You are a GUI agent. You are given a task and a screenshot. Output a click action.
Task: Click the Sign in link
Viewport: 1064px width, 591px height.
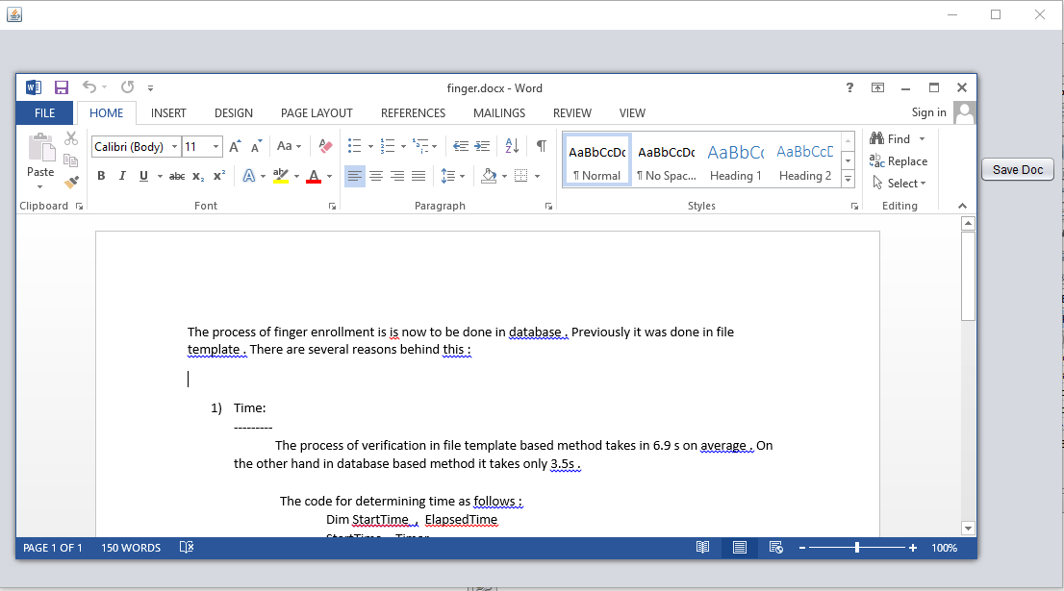click(927, 112)
